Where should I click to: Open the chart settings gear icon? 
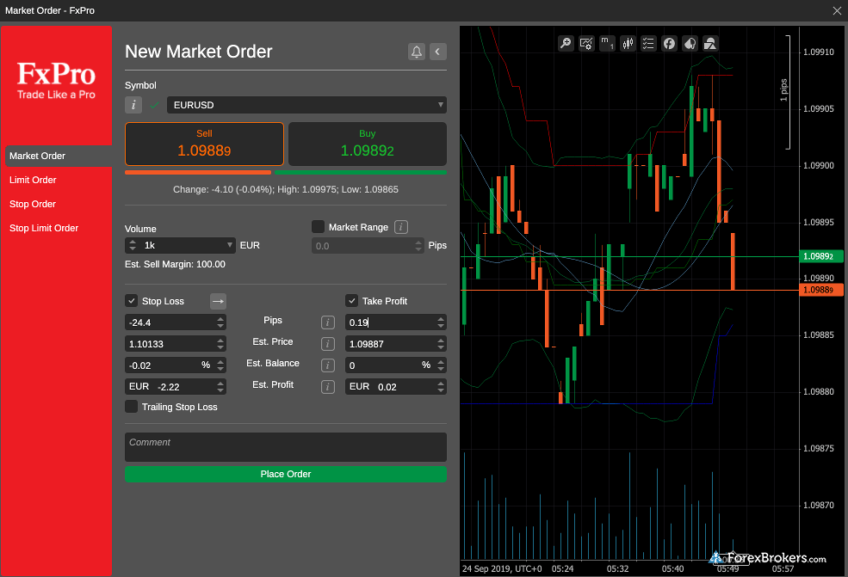(586, 43)
